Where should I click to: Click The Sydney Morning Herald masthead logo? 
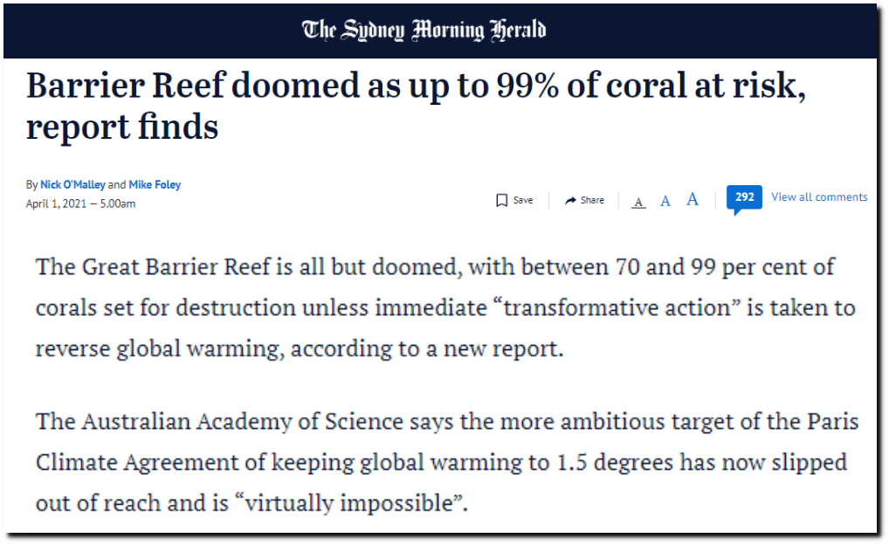pos(424,30)
